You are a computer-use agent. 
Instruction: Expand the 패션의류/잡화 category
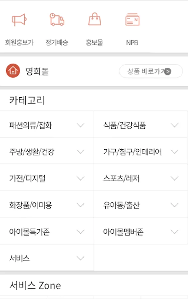(47, 125)
